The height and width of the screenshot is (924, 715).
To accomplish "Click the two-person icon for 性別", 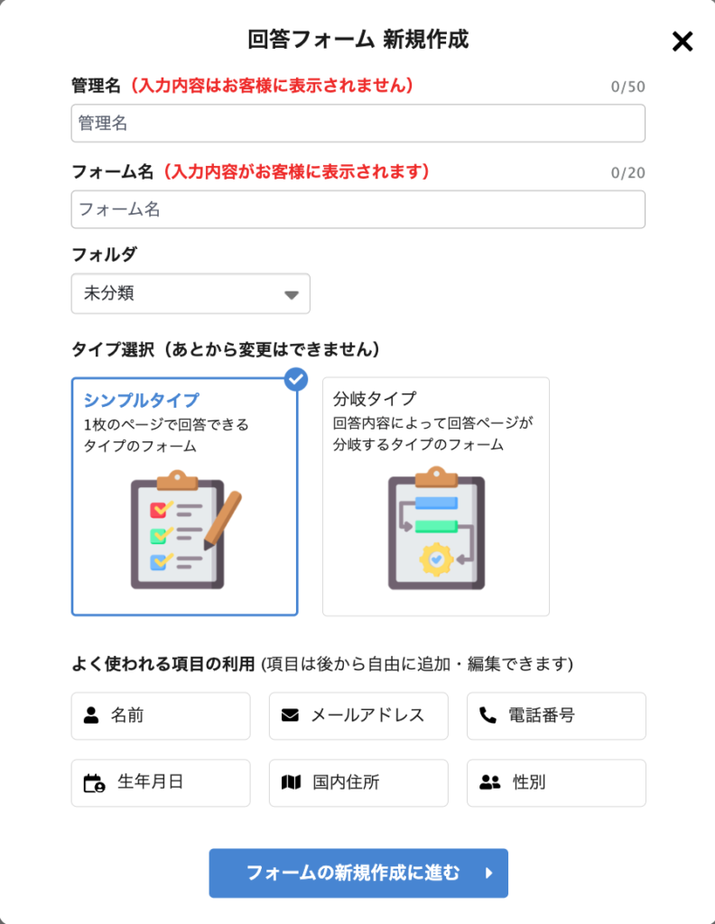I will [489, 782].
